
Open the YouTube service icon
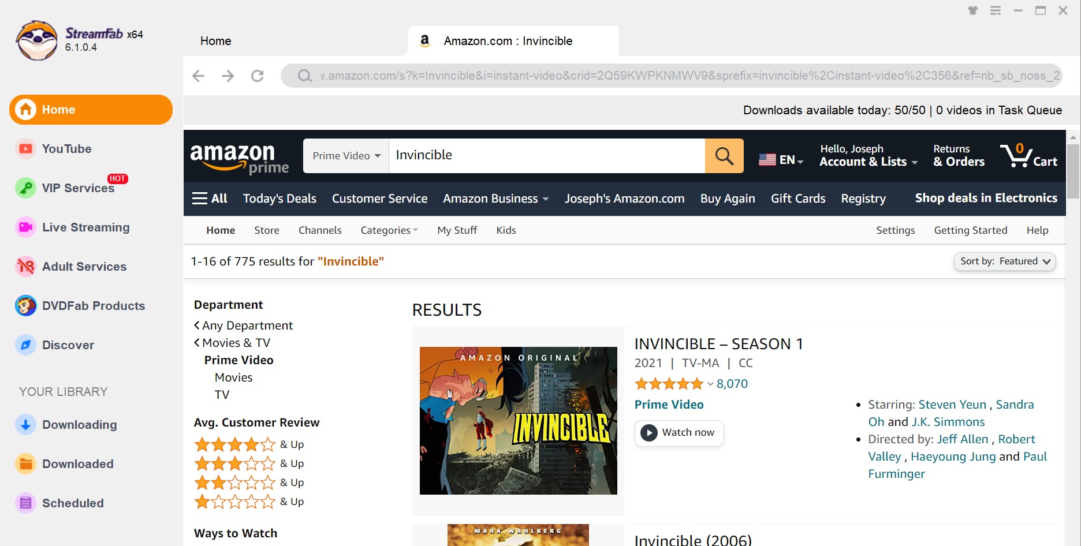click(25, 149)
